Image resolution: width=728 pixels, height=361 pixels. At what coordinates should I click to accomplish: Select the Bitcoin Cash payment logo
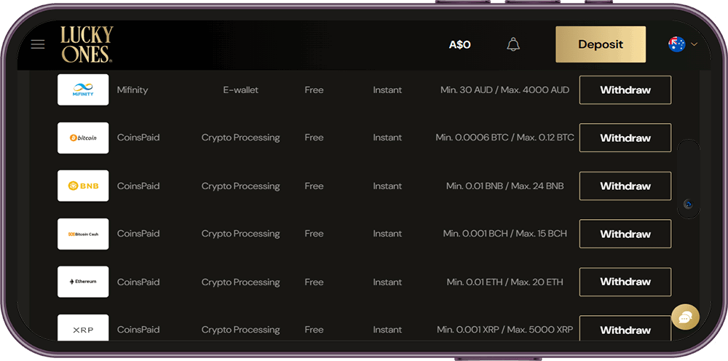pos(83,234)
